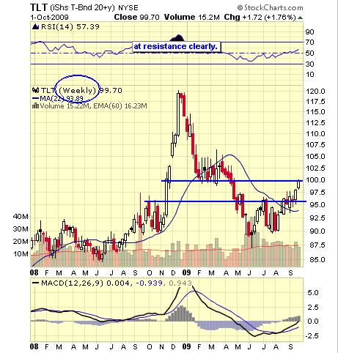The width and height of the screenshot is (338, 353).
Task: Click the 117.5 price axis label
Action: coord(315,102)
